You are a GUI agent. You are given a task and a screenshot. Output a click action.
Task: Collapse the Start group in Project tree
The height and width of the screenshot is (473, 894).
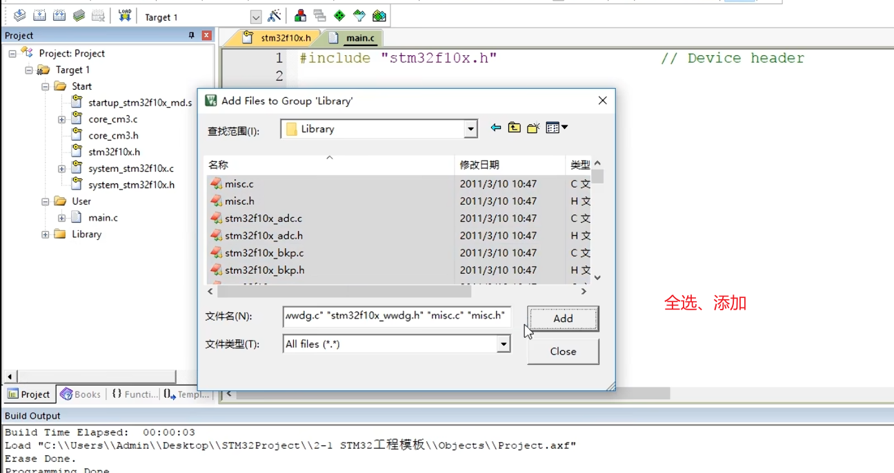click(x=44, y=85)
